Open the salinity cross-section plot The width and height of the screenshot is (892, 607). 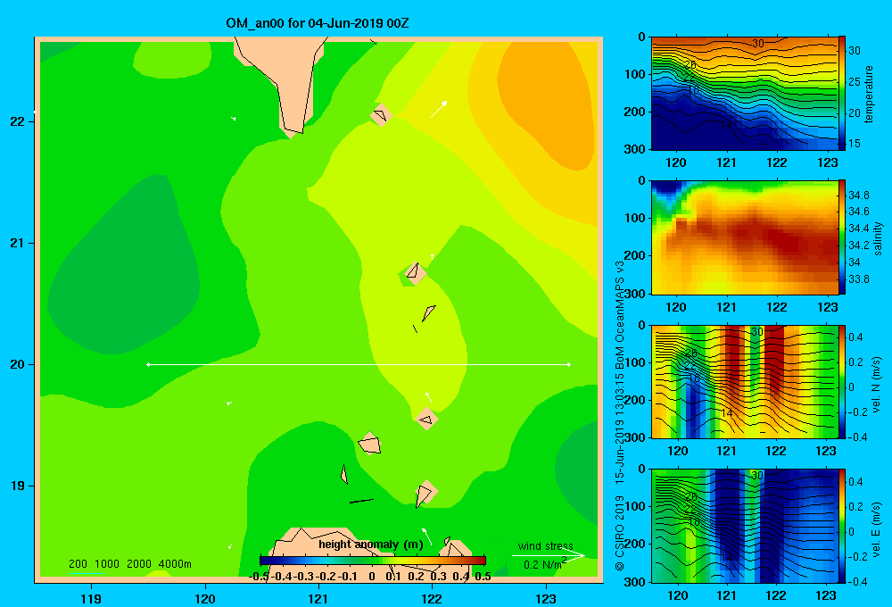[745, 237]
